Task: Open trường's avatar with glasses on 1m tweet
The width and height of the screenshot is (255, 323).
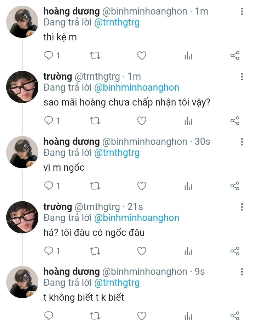Action: click(22, 87)
